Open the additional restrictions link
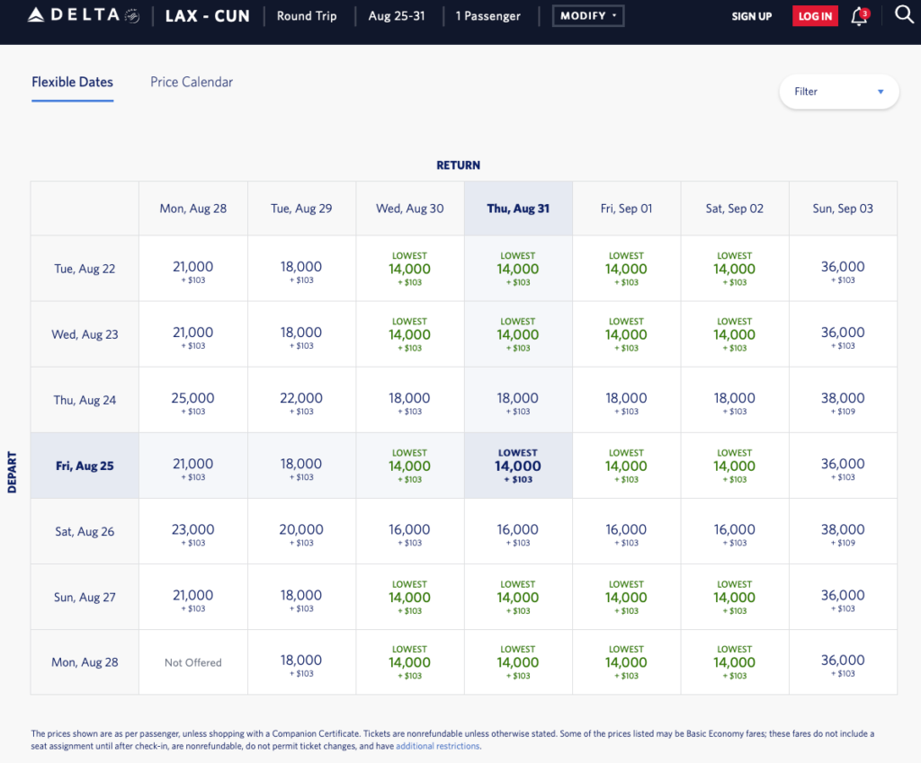921x763 pixels. coord(437,746)
